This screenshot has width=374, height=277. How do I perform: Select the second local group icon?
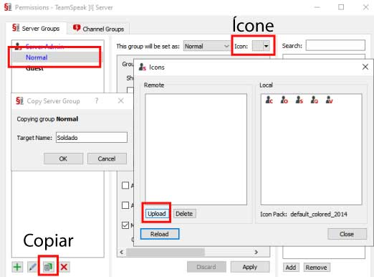click(284, 100)
